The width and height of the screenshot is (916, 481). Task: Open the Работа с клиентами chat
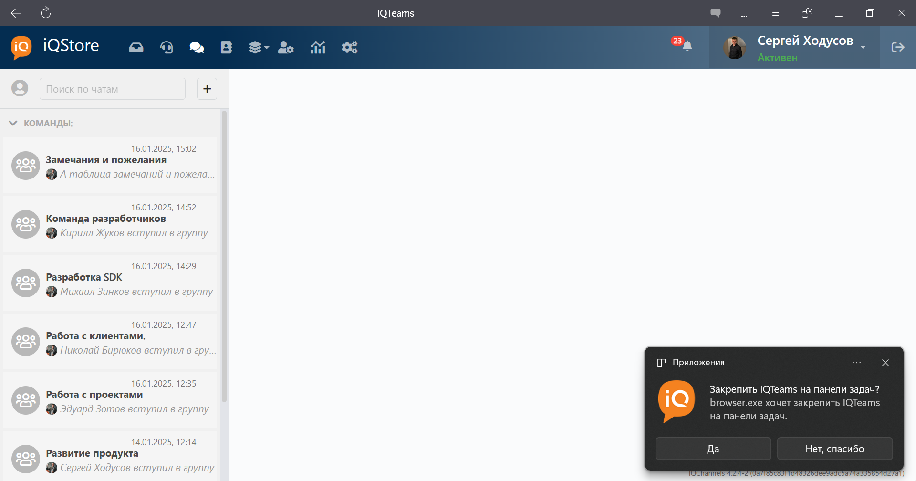point(110,341)
